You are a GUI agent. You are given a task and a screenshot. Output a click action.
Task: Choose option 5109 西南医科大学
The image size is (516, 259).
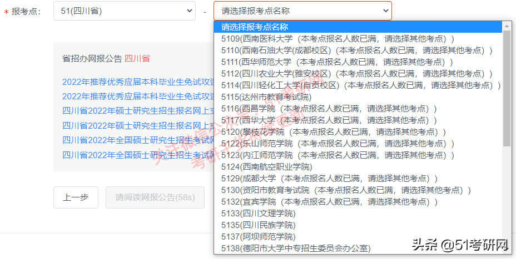pos(358,39)
